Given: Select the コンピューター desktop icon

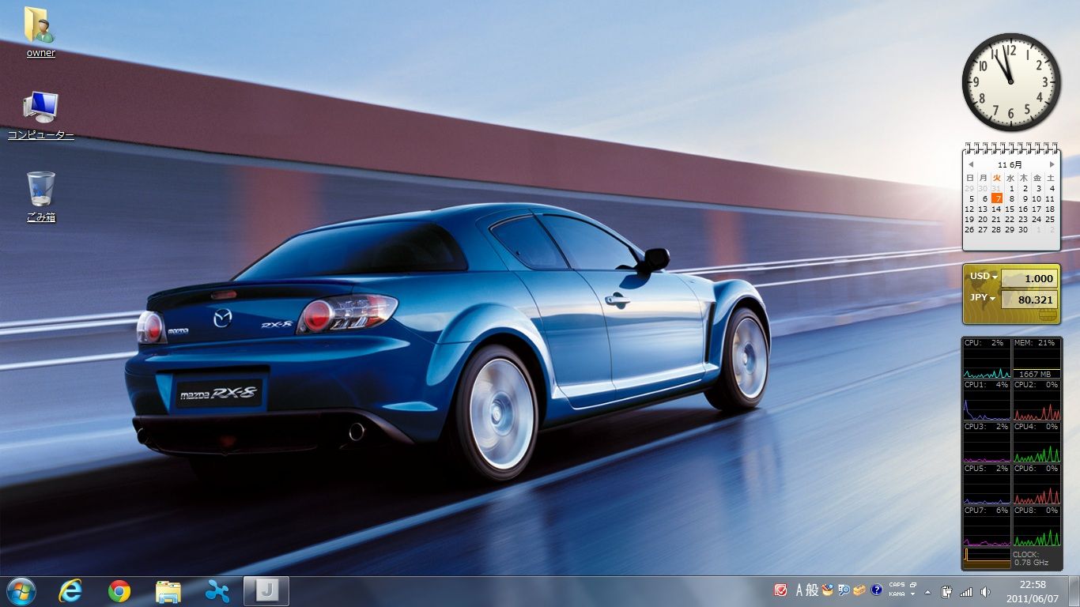Looking at the screenshot, I should 40,115.
